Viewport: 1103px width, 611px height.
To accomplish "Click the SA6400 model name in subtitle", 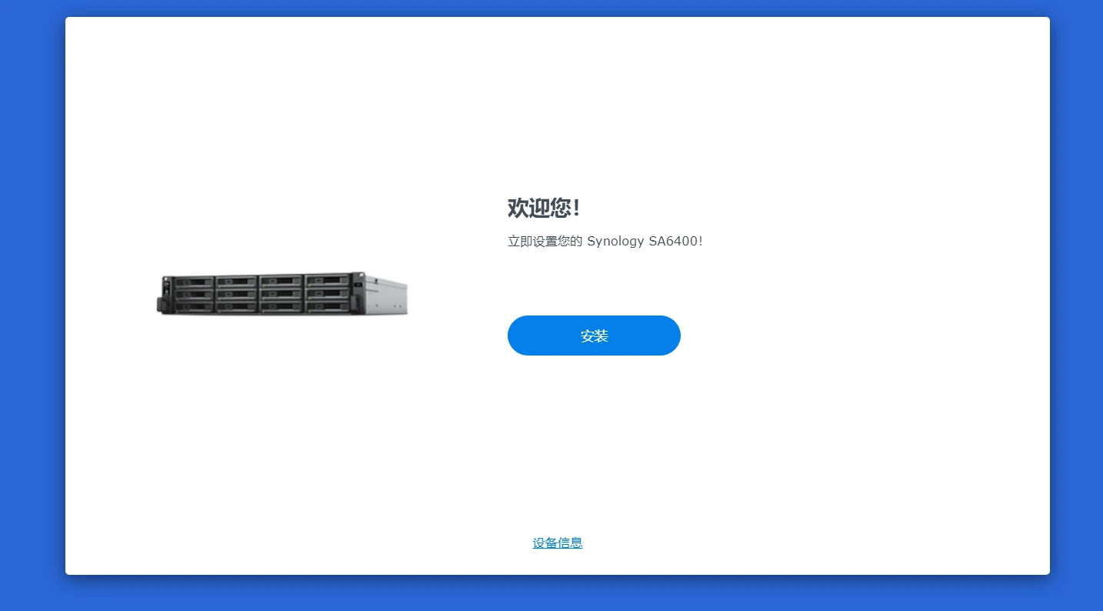I will point(672,241).
